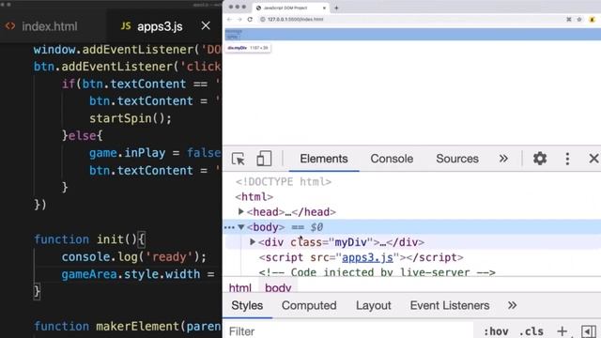Click console.log('ready') line in editor

pos(133,256)
